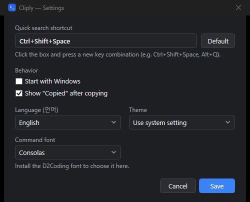This screenshot has width=250, height=202.
Task: Close the Cliply Settings window
Action: [238, 7]
